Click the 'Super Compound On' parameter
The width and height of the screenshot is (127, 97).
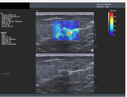[x=11, y=17]
